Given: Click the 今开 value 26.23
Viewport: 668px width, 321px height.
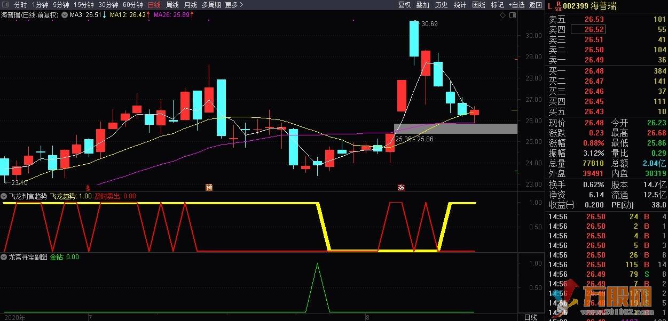Looking at the screenshot, I should click(x=656, y=123).
